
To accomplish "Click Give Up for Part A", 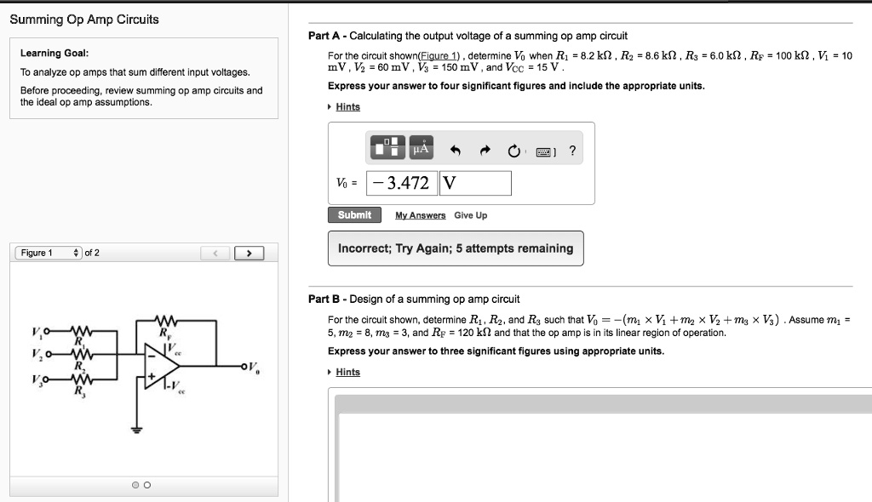I will tap(469, 215).
